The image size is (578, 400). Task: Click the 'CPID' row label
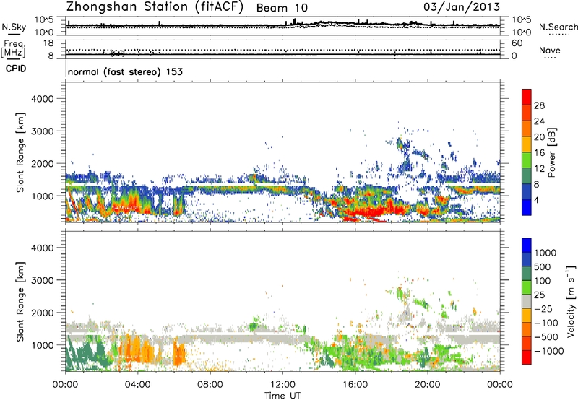[16, 69]
